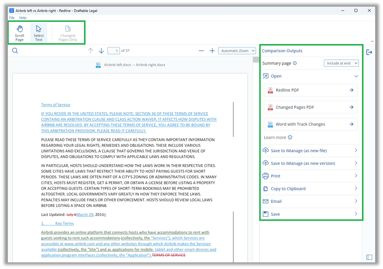Open the Automatic Zoom dropdown
The width and height of the screenshot is (383, 269).
237,51
